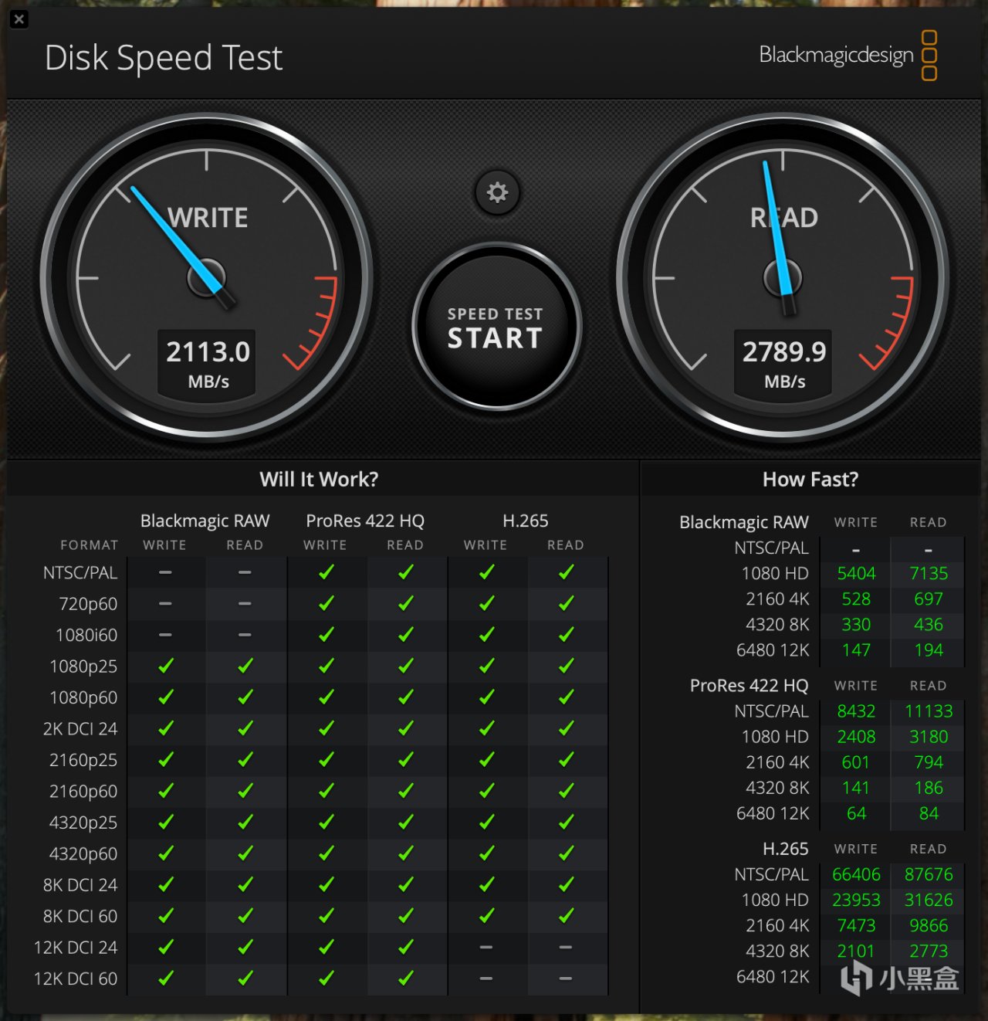
Task: Click the ProRes 422 HQ write checkmark for 720p60
Action: pos(326,603)
